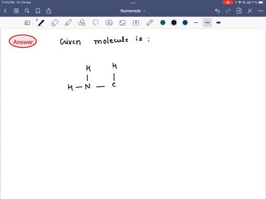Open the thumbnail grid view
The width and height of the screenshot is (266, 199).
click(16, 11)
